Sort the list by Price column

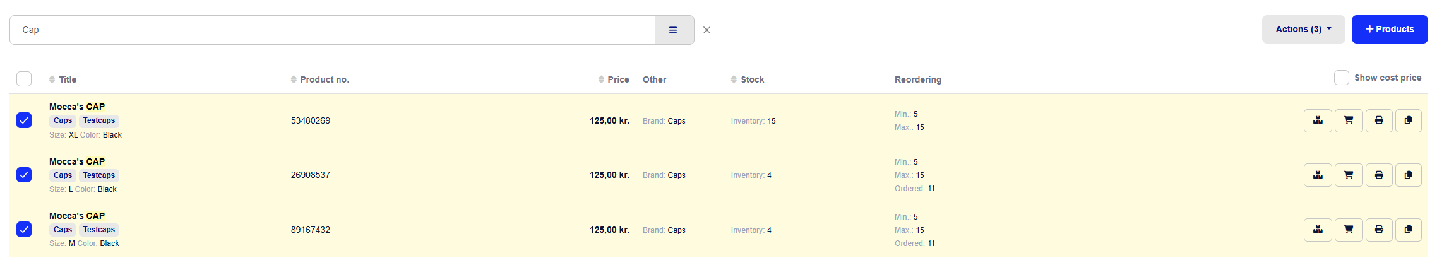(x=614, y=79)
